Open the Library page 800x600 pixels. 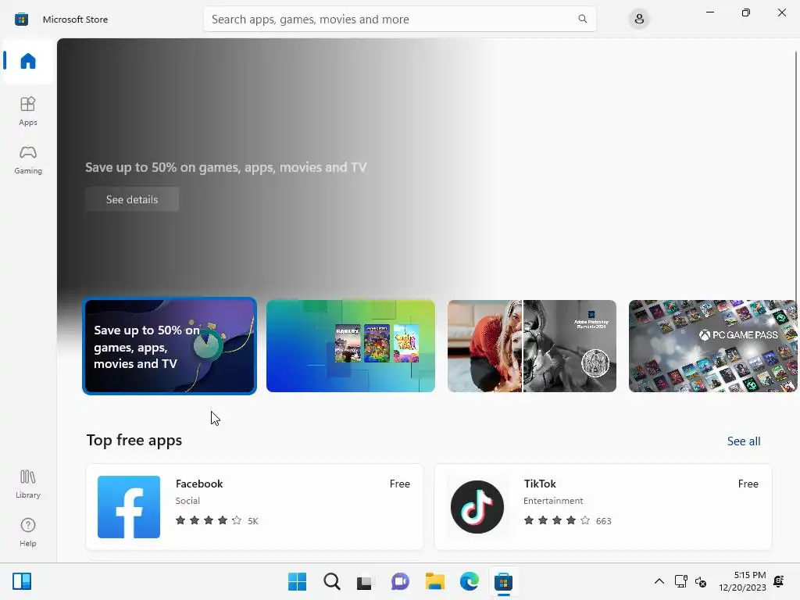28,484
